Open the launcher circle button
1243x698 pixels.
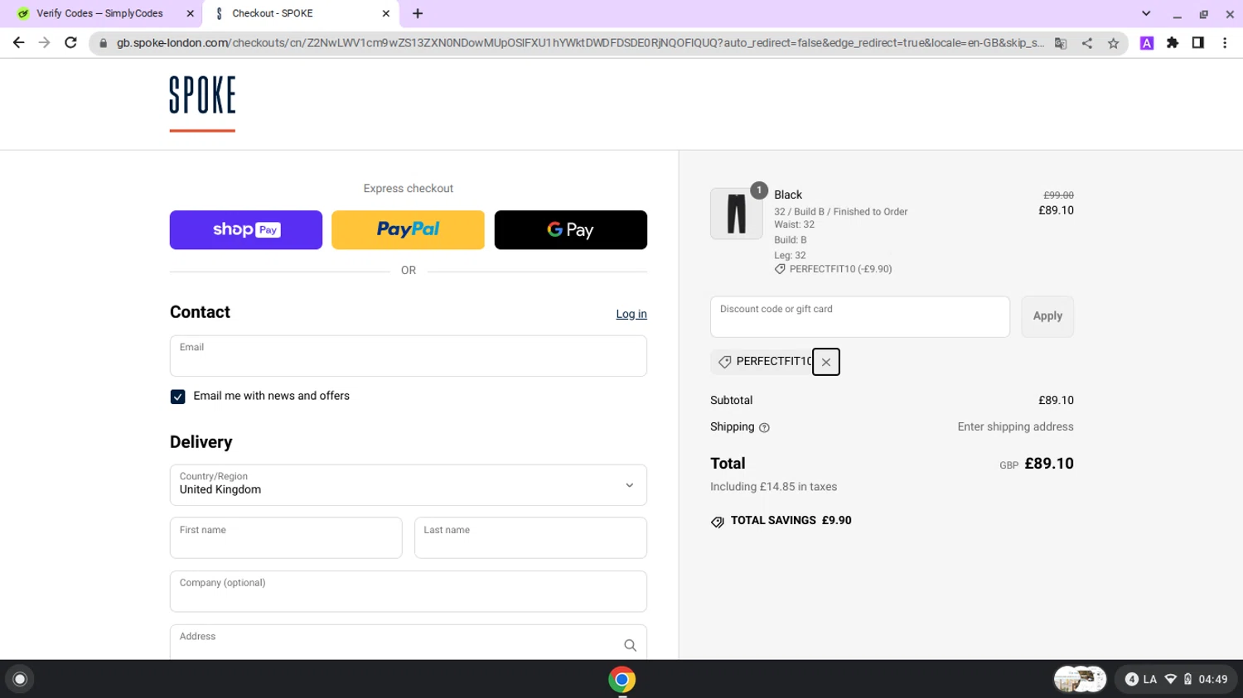(20, 680)
